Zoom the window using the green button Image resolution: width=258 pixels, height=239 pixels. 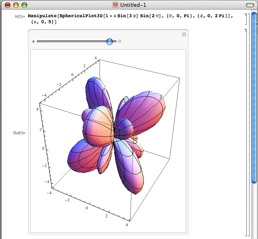pos(24,5)
